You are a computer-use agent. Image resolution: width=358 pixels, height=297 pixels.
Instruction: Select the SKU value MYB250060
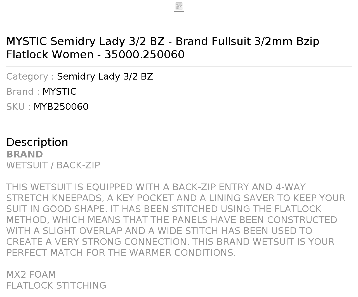[61, 107]
